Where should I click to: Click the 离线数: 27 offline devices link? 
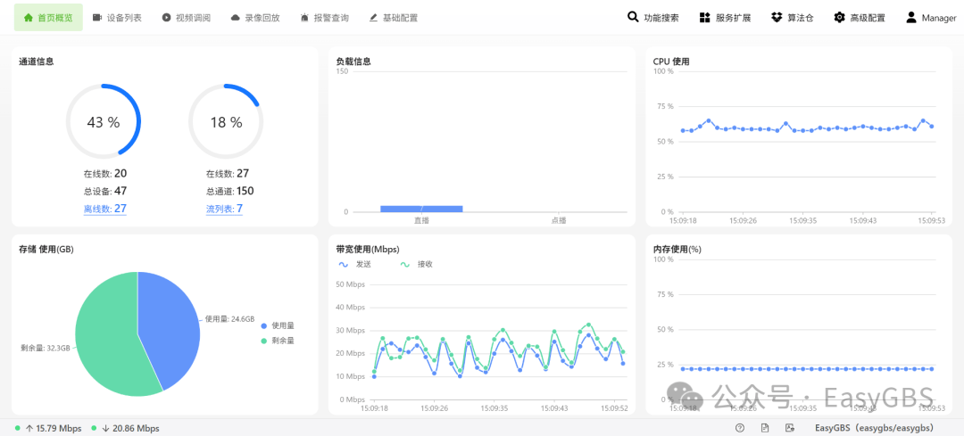105,209
